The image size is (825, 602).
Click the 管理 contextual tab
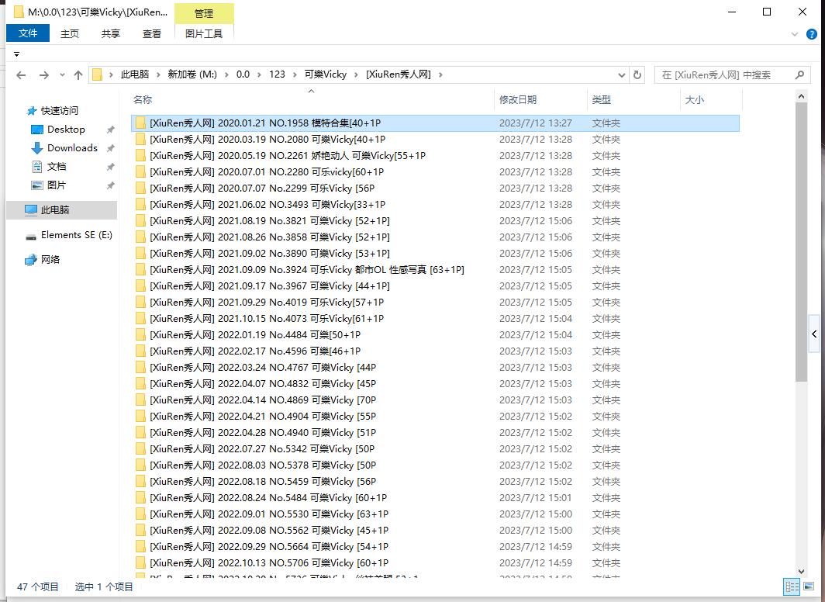204,14
